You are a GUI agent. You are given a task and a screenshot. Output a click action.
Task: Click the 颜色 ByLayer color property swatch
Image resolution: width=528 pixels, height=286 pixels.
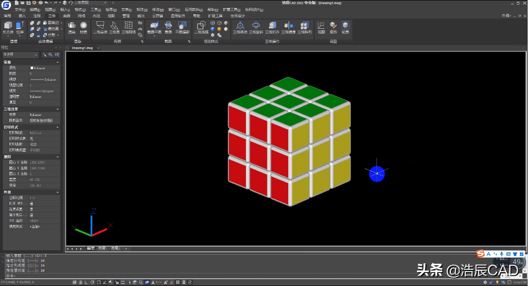[32, 68]
